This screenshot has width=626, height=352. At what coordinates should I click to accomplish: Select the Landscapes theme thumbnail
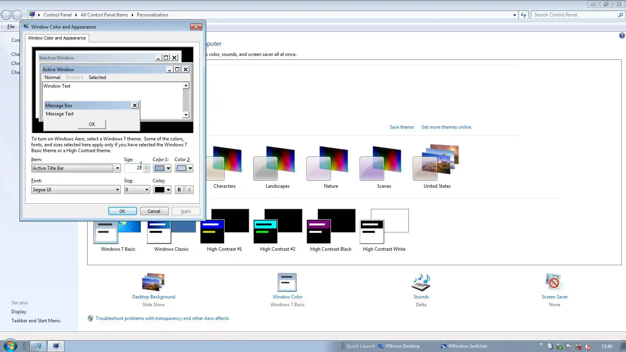274,163
